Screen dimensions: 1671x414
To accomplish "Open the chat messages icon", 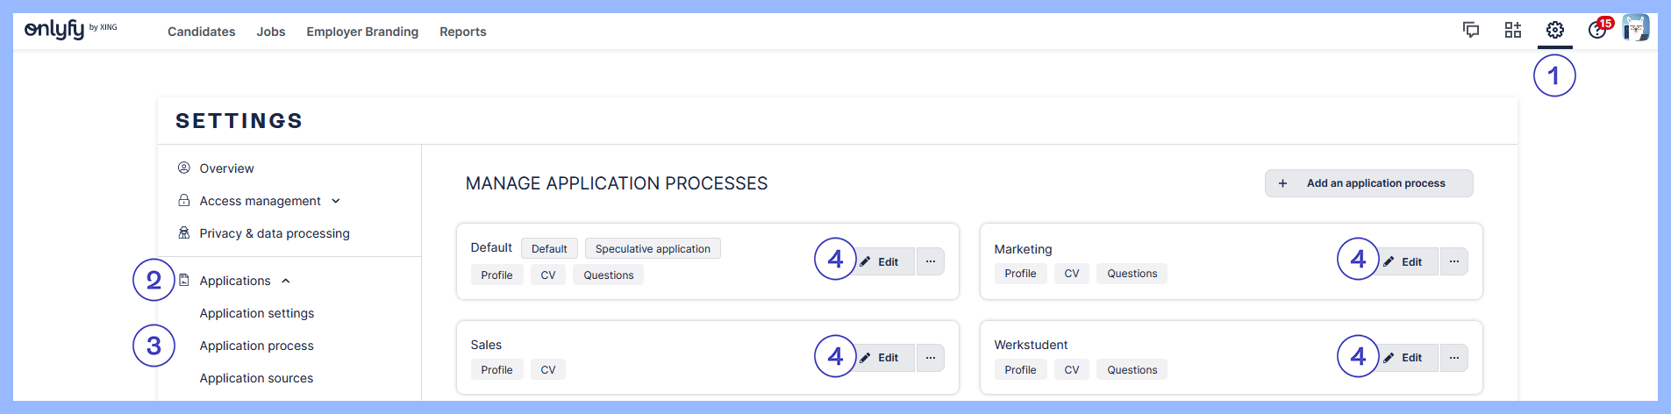I will tap(1471, 31).
